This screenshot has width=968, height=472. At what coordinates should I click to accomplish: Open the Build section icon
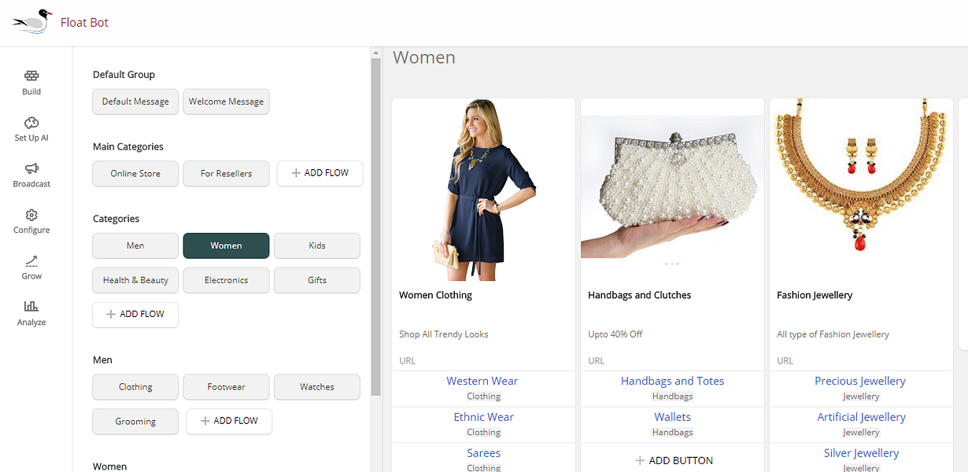[x=31, y=76]
